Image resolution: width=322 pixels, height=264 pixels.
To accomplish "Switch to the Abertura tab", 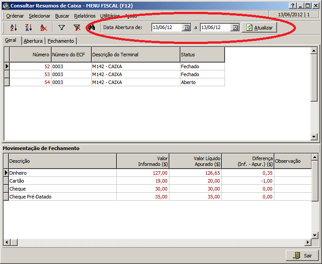I will click(33, 41).
